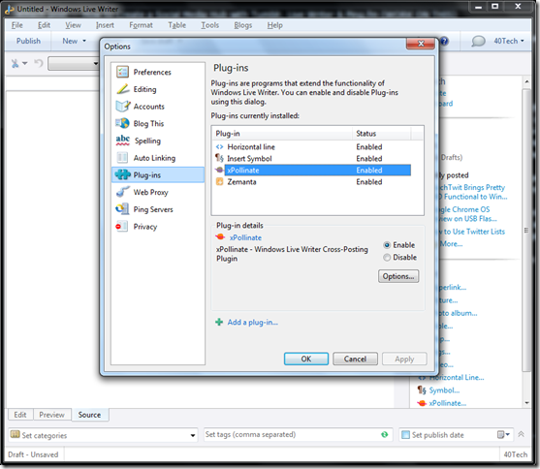Select the Enable radio button
Viewport: 540px width, 469px height.
(387, 245)
